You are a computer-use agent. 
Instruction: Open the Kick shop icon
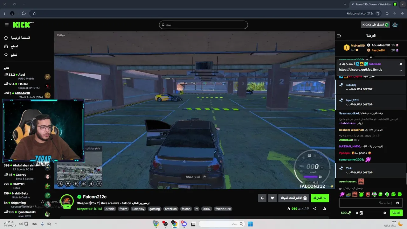(361, 213)
